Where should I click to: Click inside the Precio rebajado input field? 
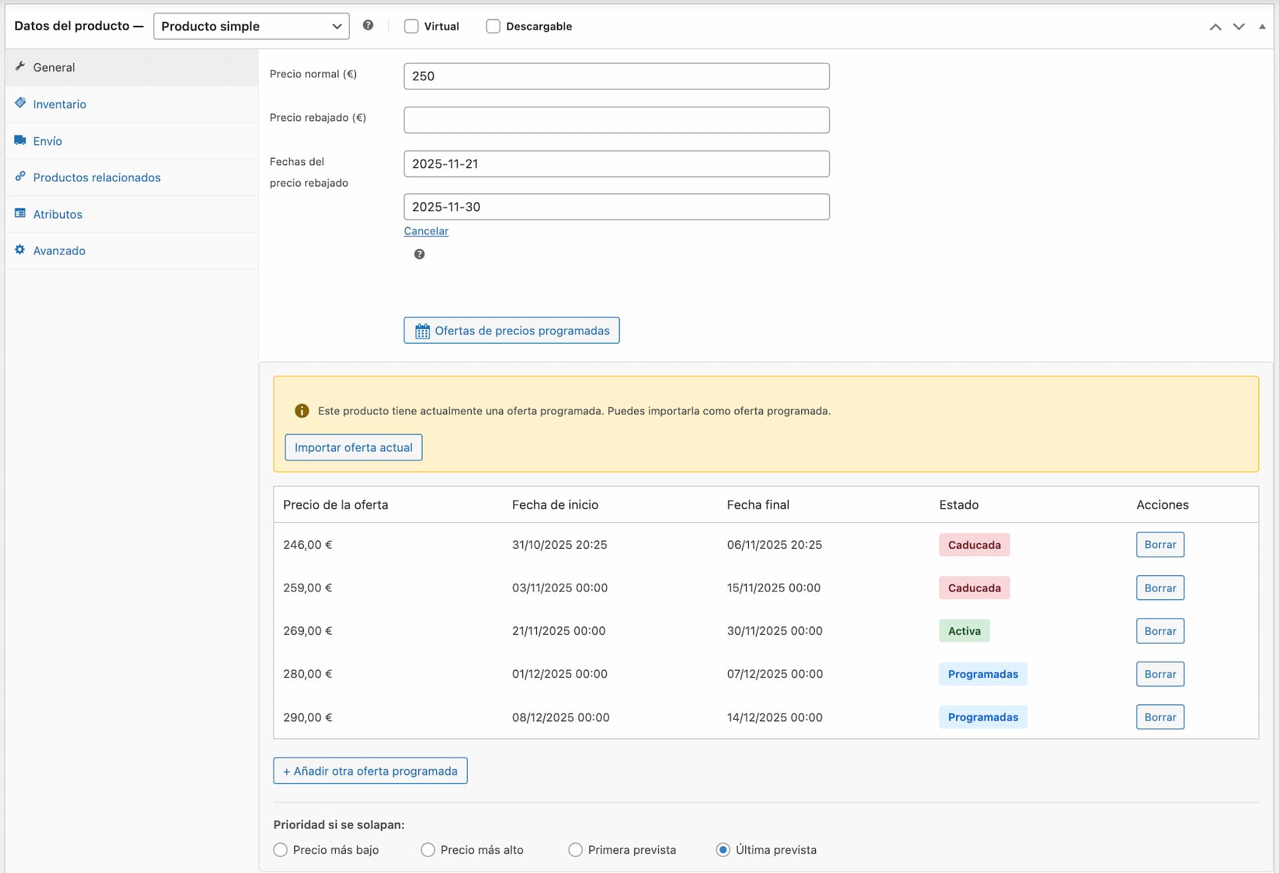[x=616, y=120]
